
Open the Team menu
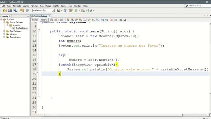[x=63, y=6]
